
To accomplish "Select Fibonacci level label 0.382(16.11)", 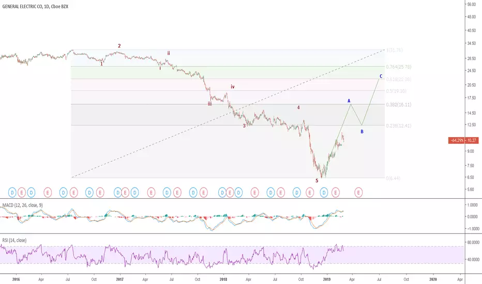I will (x=399, y=104).
